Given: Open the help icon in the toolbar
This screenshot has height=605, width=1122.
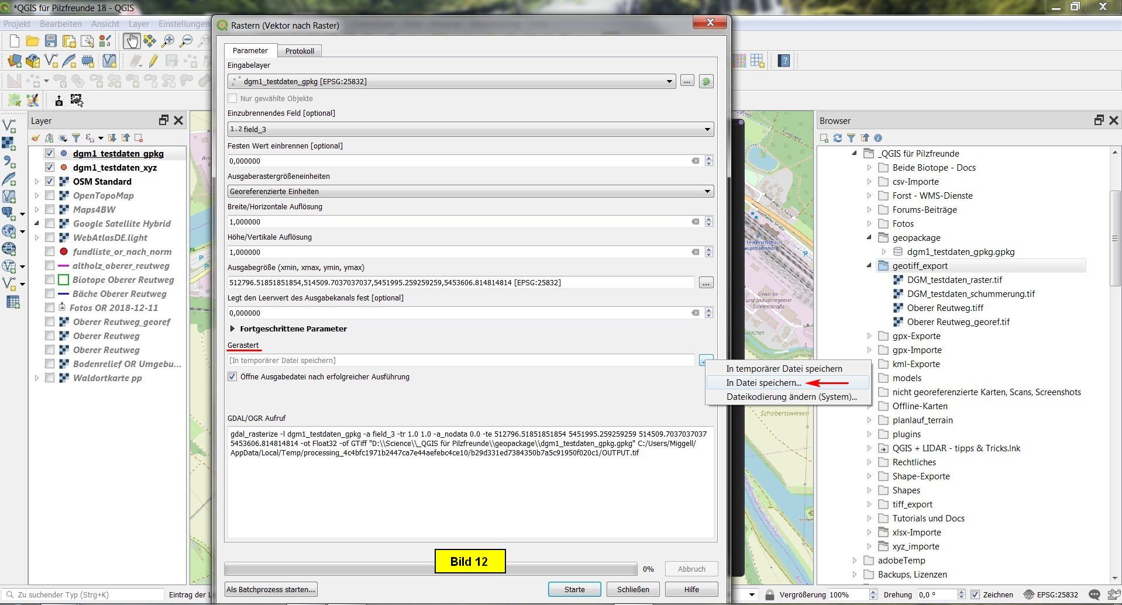Looking at the screenshot, I should click(784, 61).
